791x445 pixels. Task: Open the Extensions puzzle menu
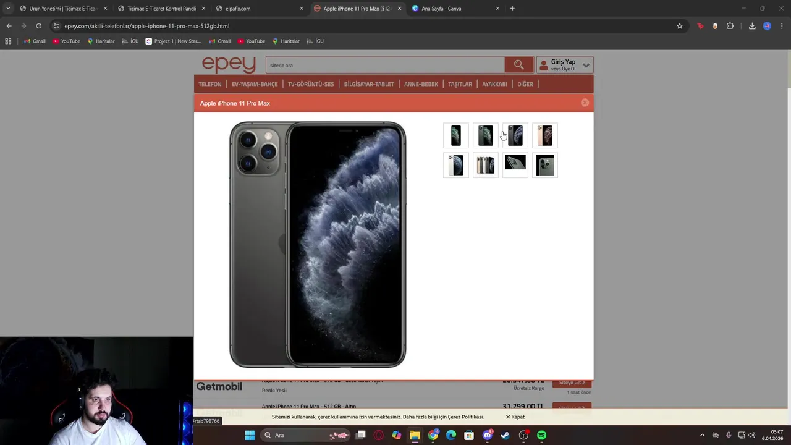coord(730,26)
